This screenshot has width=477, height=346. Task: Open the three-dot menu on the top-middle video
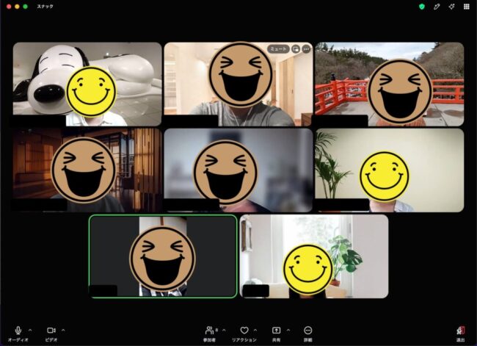point(306,48)
